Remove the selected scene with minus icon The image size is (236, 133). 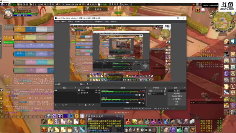click(59, 105)
